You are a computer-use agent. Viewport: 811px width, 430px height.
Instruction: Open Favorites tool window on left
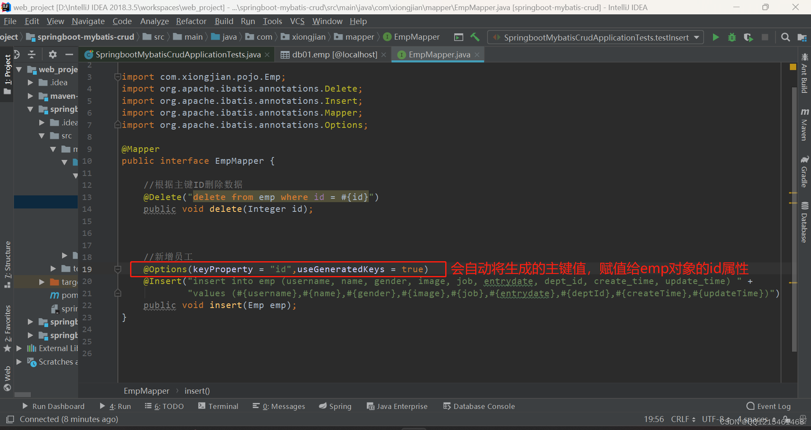[7, 328]
